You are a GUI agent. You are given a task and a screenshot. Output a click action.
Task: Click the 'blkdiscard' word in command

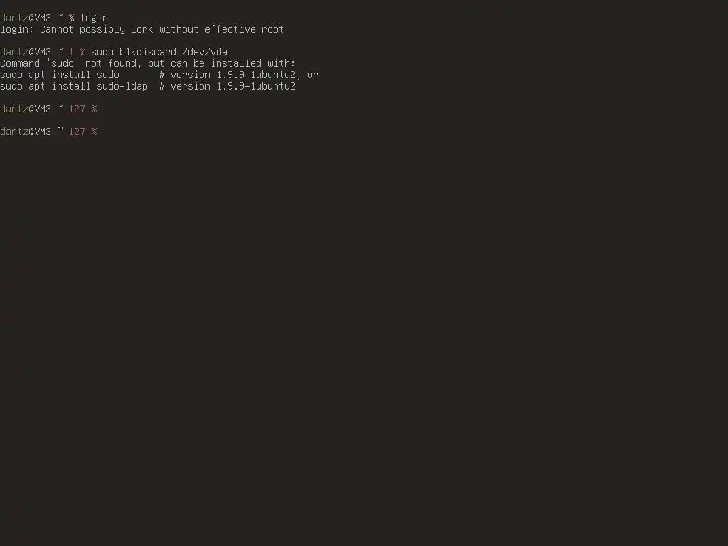pyautogui.click(x=148, y=52)
